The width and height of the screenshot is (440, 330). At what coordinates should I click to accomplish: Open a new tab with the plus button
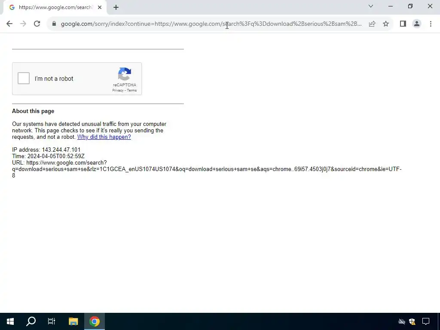pyautogui.click(x=116, y=8)
